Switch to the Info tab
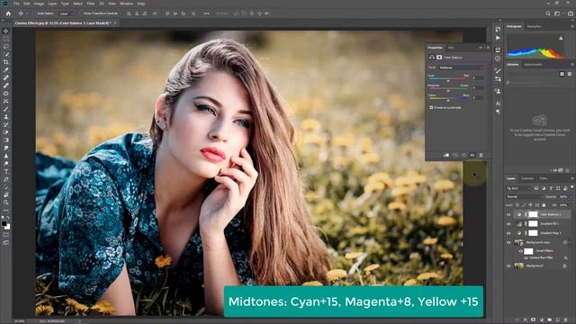The width and height of the screenshot is (576, 324). (450, 48)
